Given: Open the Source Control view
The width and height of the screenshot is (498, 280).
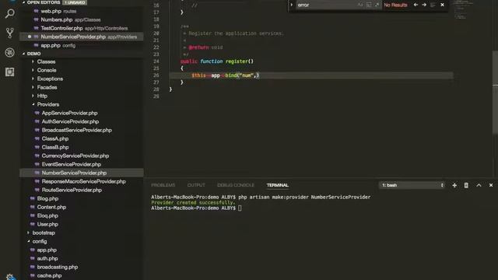Looking at the screenshot, I should pos(10,33).
